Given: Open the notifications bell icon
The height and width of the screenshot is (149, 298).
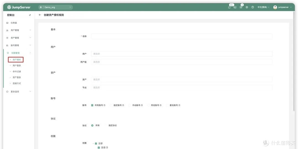Looking at the screenshot, I should click(229, 7).
